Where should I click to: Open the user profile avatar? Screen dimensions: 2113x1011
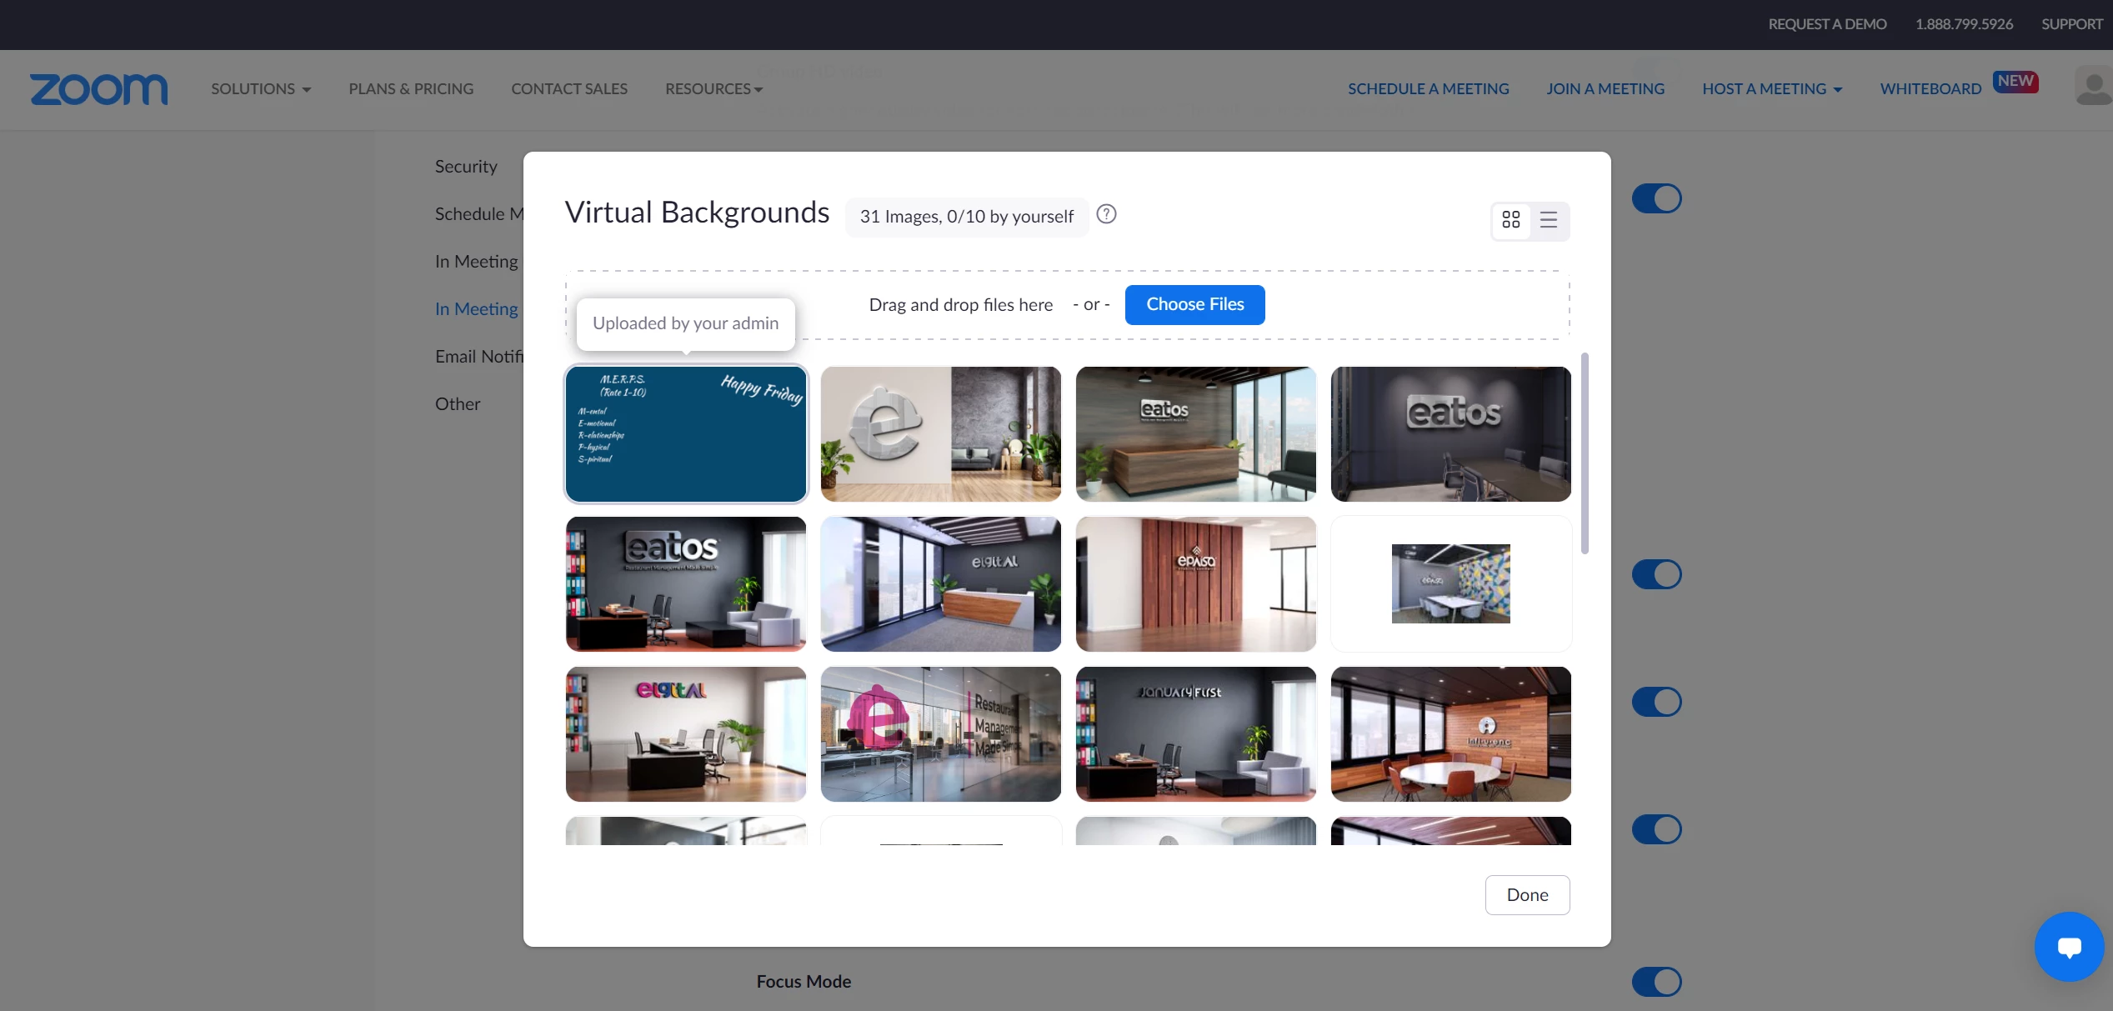[2093, 87]
